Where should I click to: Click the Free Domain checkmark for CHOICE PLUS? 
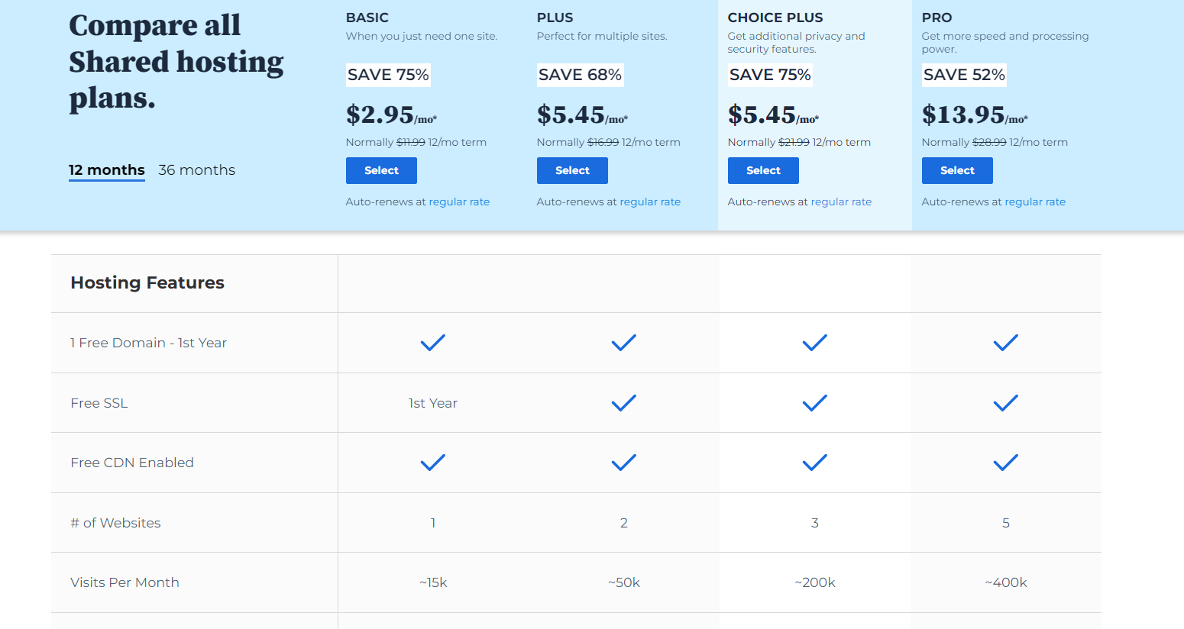click(x=815, y=343)
